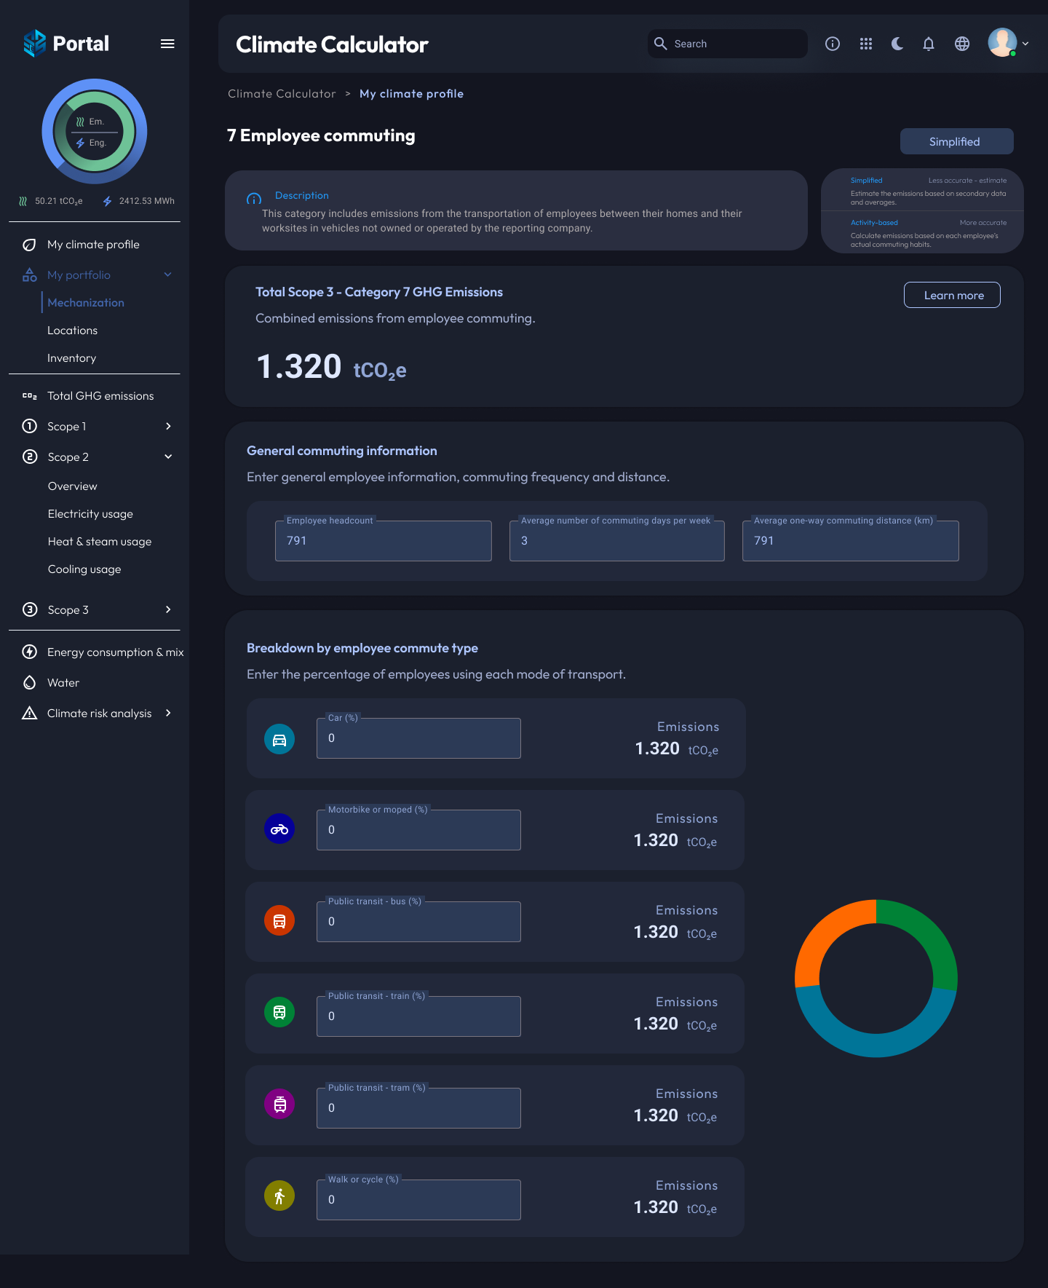Viewport: 1048px width, 1288px height.
Task: Click the Employee headcount input field
Action: pos(384,541)
